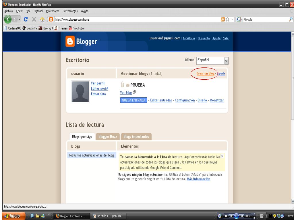Open the BiteFight bookmark
294x220 pixels.
[x=46, y=28]
